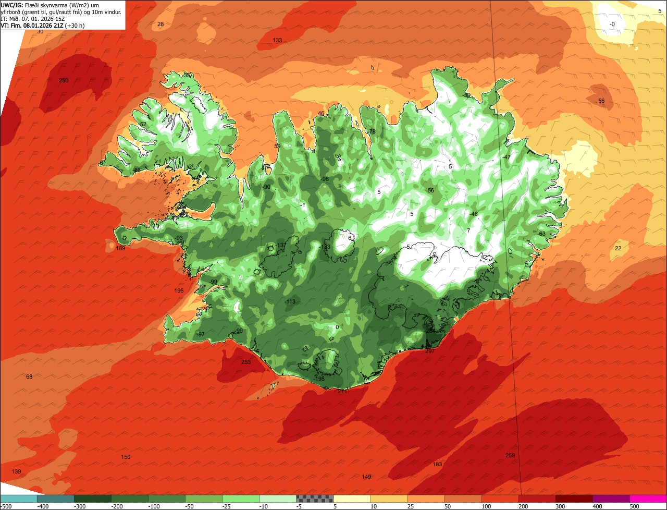Pick the legend swatch between 50 and 100
Screen dimensions: 667x510
coord(462,499)
